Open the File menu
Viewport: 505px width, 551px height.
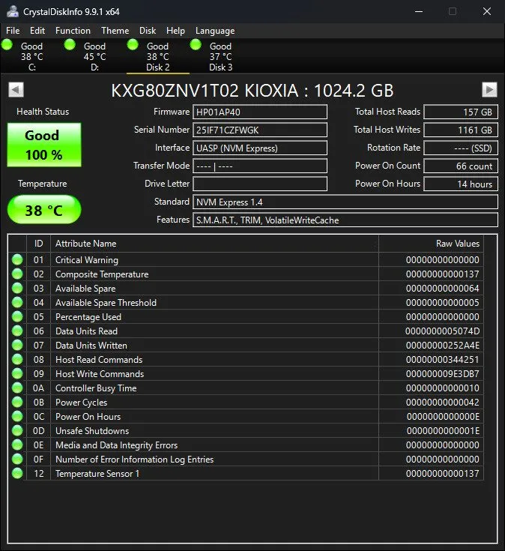[x=13, y=31]
